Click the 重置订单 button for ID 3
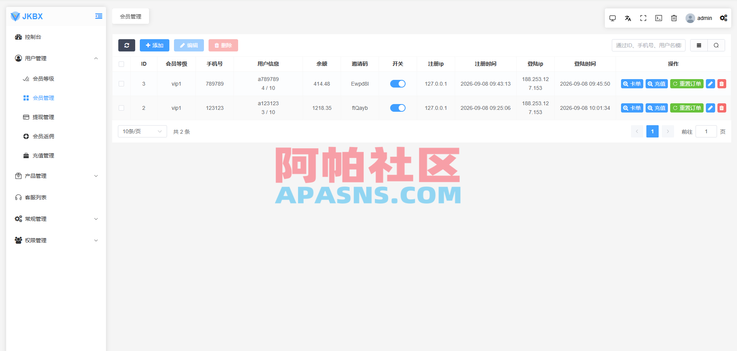 [x=687, y=84]
